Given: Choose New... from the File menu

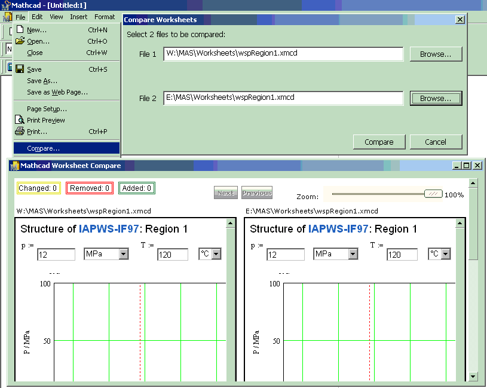Looking at the screenshot, I should pyautogui.click(x=66, y=30).
